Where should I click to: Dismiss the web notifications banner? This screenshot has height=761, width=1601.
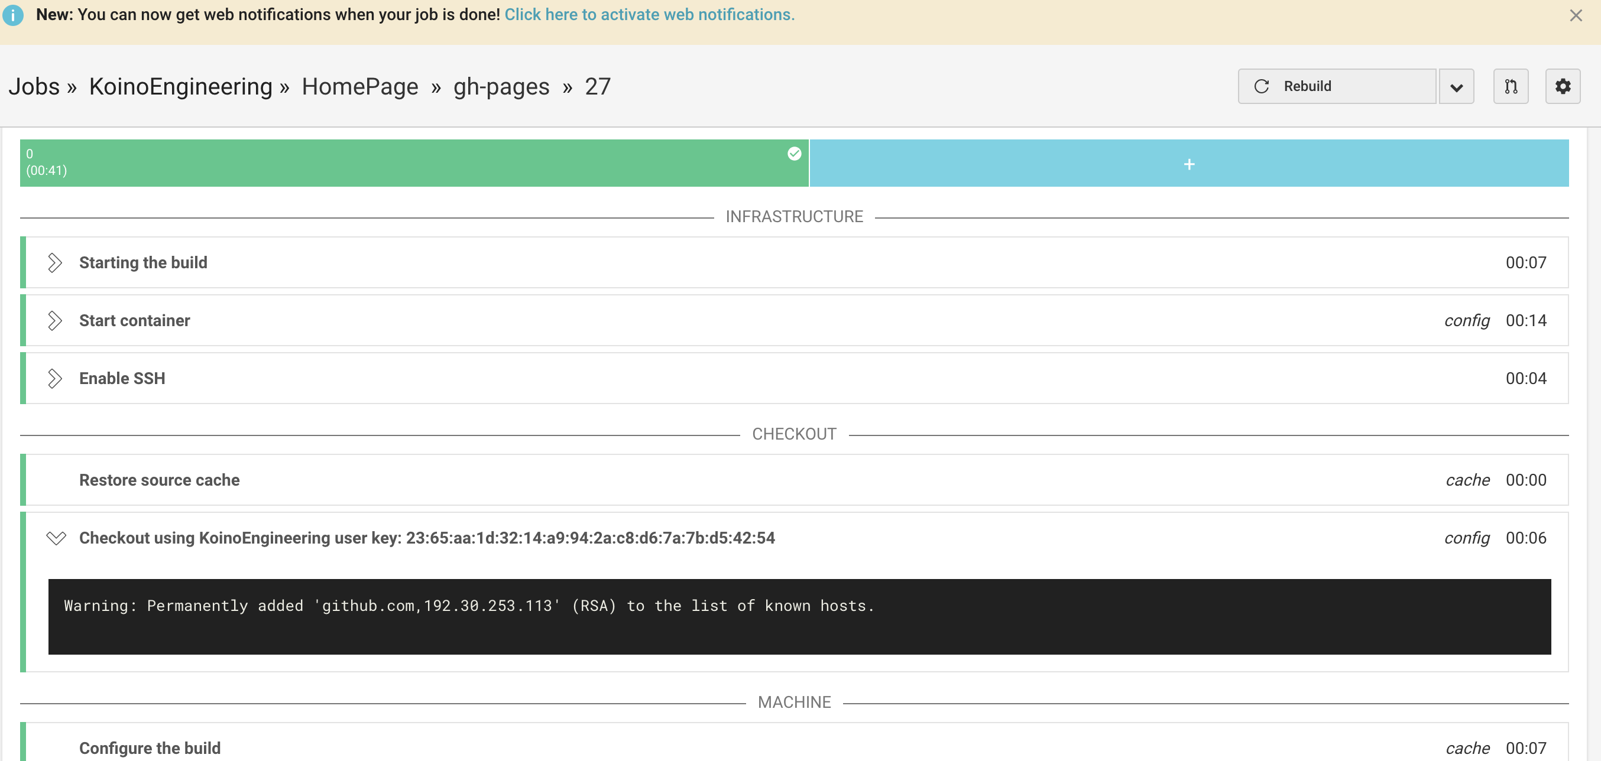tap(1576, 15)
